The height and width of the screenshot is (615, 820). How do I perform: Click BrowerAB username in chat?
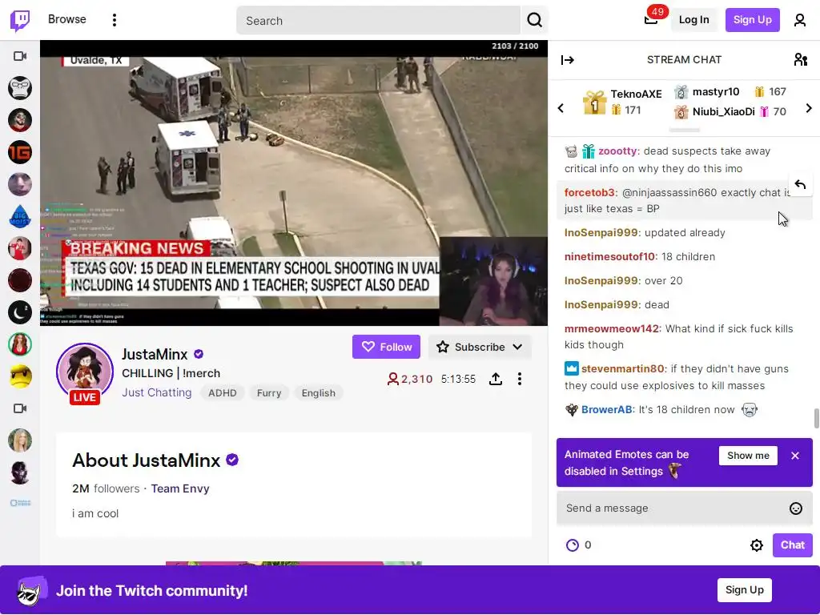click(x=607, y=409)
